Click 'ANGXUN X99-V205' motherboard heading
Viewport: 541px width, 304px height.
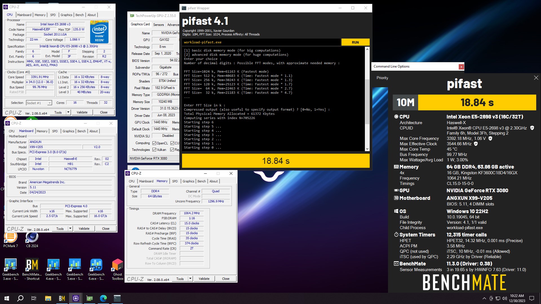(x=469, y=198)
